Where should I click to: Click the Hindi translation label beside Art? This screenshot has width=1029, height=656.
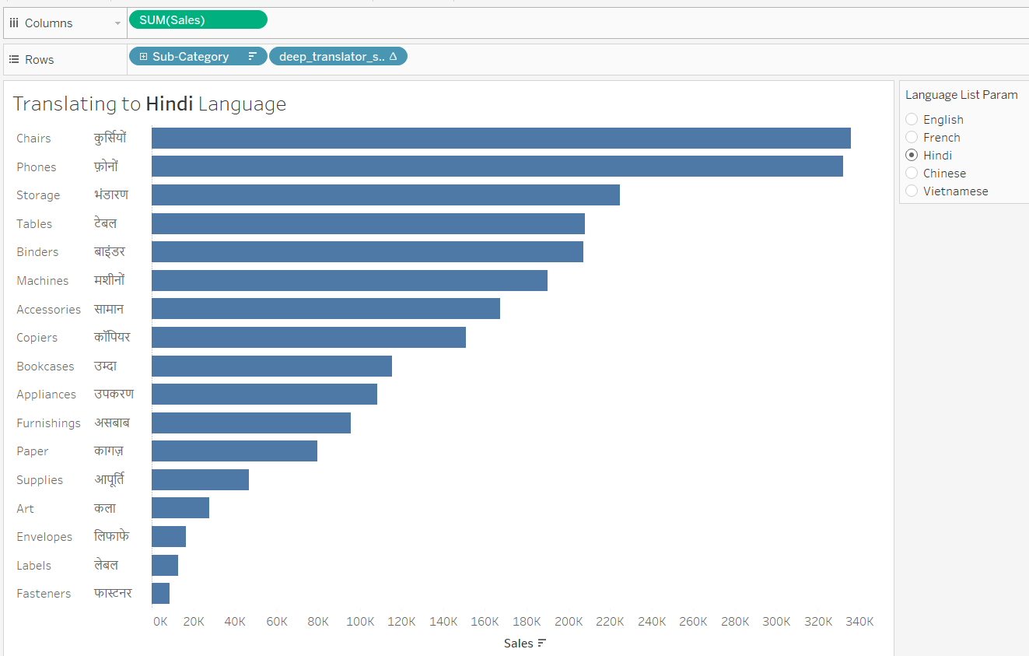click(x=105, y=508)
